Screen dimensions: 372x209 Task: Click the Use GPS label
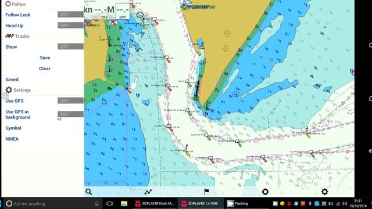(x=15, y=100)
